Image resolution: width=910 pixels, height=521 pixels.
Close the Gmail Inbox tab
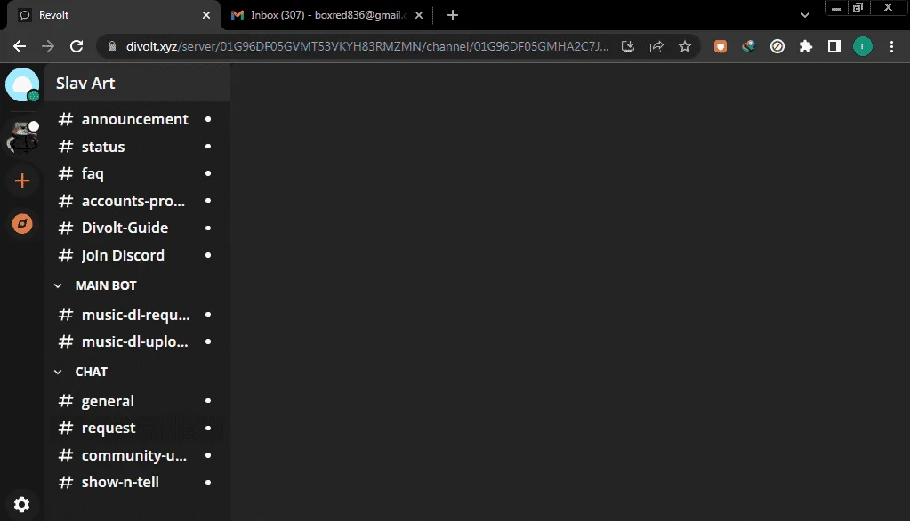pyautogui.click(x=419, y=15)
